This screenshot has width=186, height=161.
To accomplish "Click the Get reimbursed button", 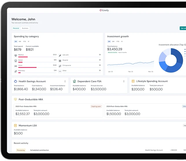I will click(183, 28).
